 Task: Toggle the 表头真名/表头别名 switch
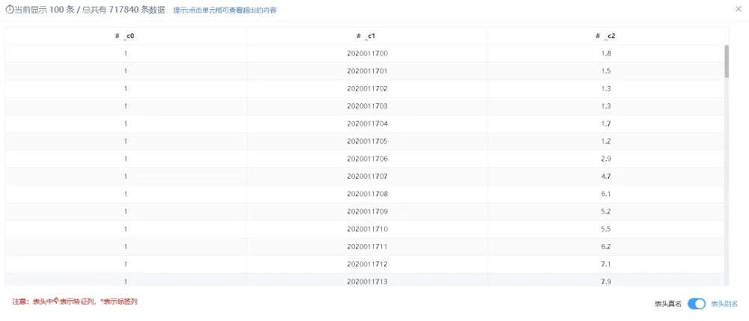pos(697,304)
